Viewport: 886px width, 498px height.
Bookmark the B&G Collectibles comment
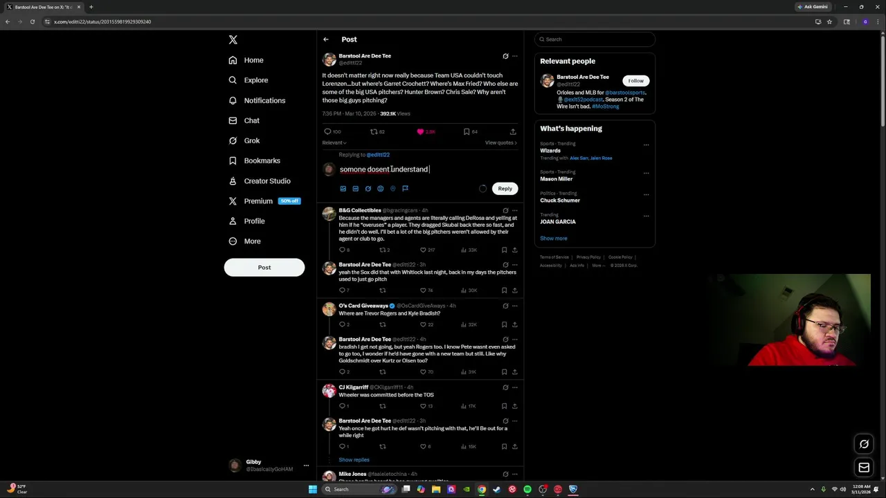tap(504, 250)
